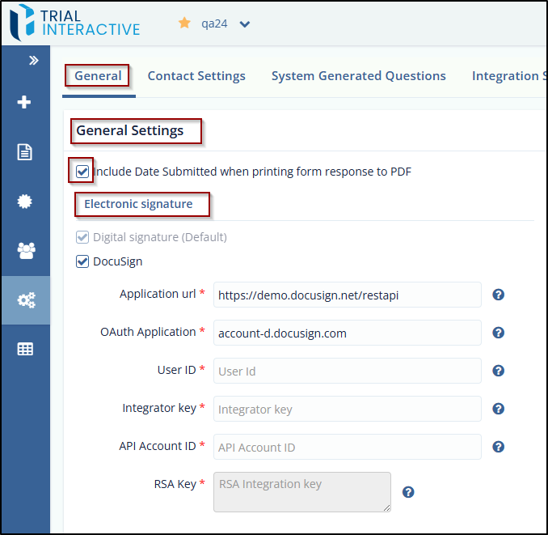Screen dimensions: 548x535
Task: Click the DocuSign label text
Action: (x=118, y=261)
